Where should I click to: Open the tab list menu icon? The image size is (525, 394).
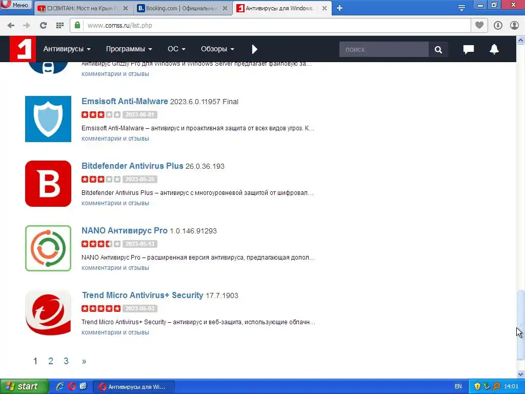pyautogui.click(x=461, y=8)
